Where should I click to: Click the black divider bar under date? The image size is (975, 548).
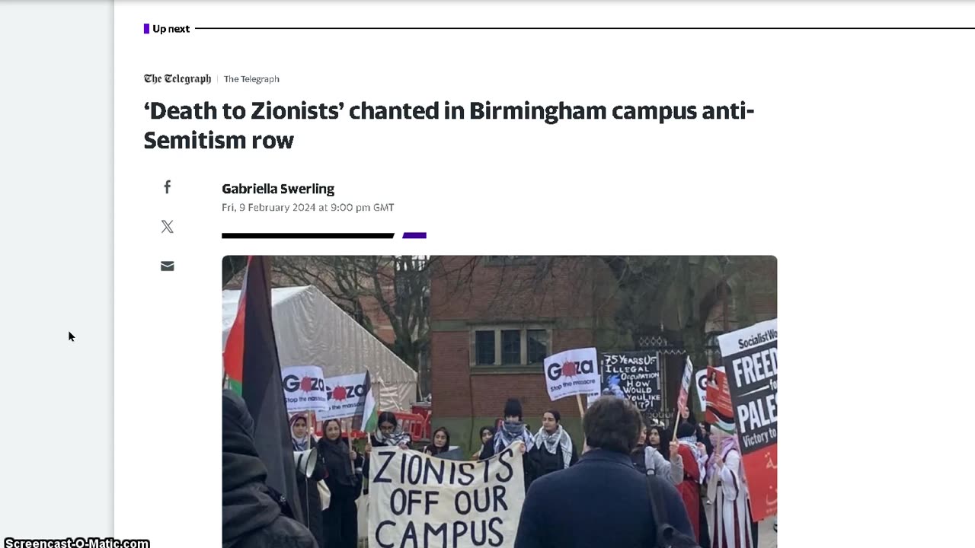[x=308, y=236]
